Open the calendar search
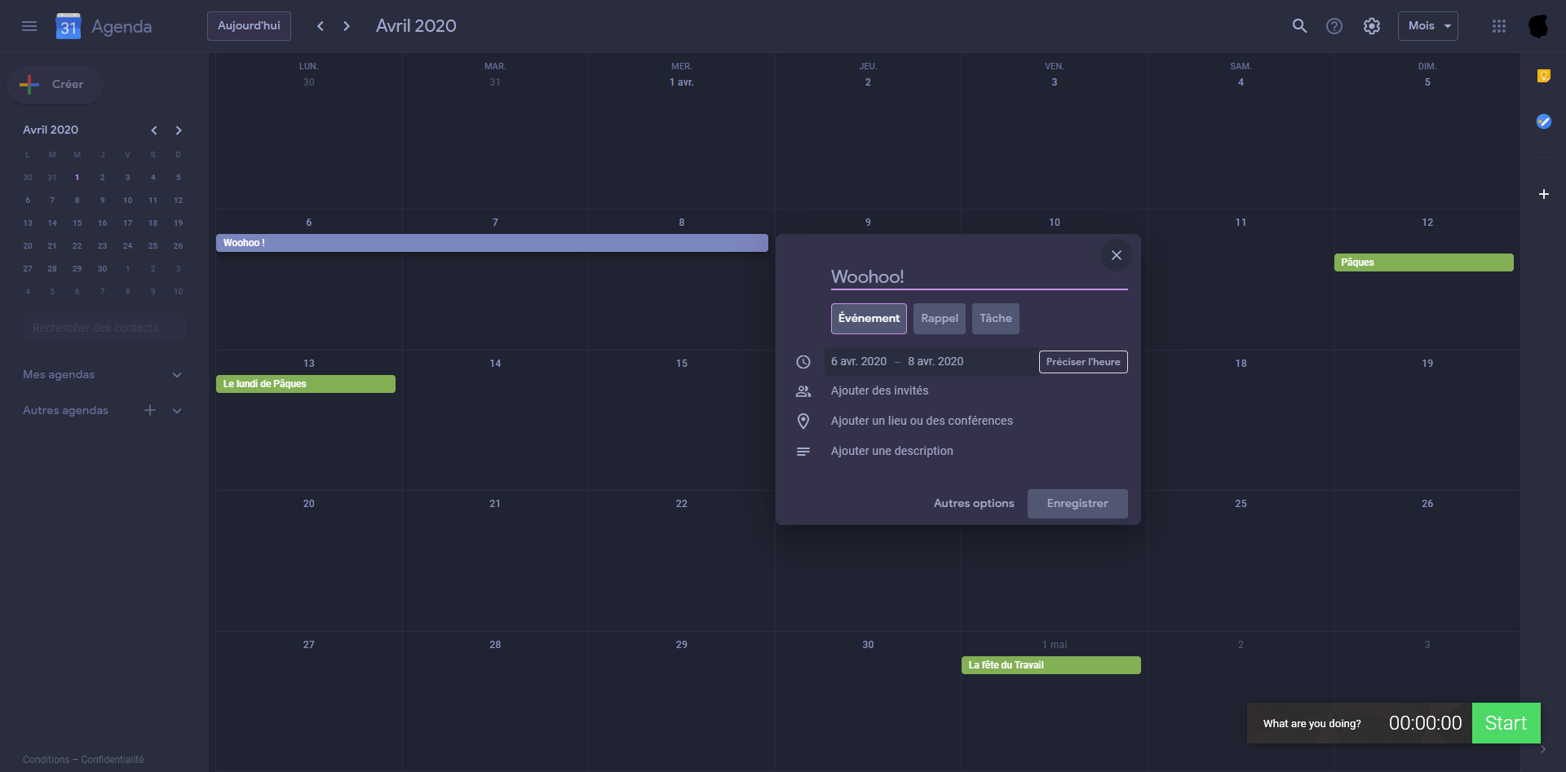This screenshot has height=772, width=1566. 1300,26
